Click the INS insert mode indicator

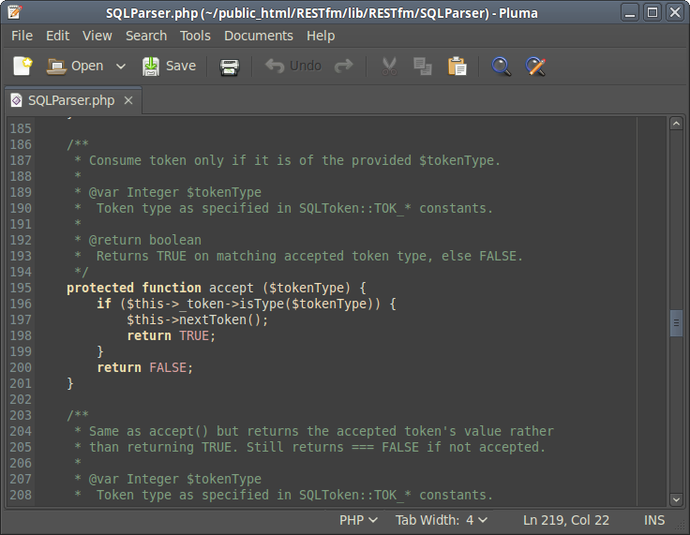click(654, 520)
